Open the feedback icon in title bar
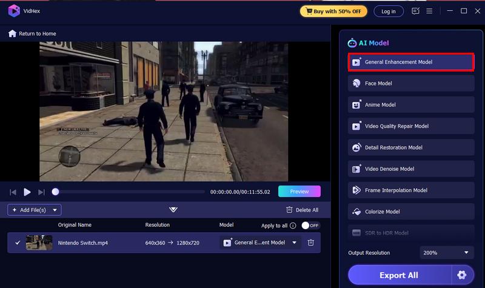This screenshot has height=288, width=485. (415, 11)
